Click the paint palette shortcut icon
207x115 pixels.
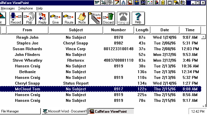[x=183, y=3]
